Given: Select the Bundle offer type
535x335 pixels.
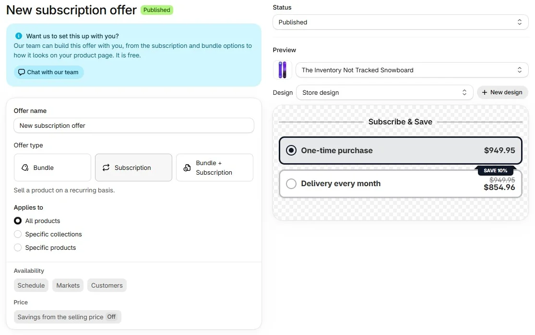Looking at the screenshot, I should pyautogui.click(x=53, y=167).
